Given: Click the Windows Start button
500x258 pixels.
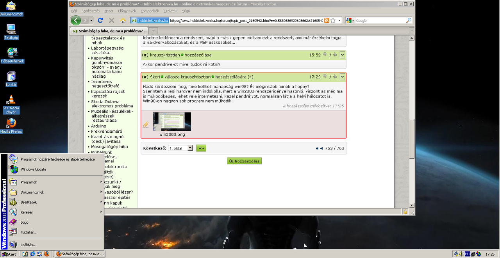Looking at the screenshot, I should (9, 254).
